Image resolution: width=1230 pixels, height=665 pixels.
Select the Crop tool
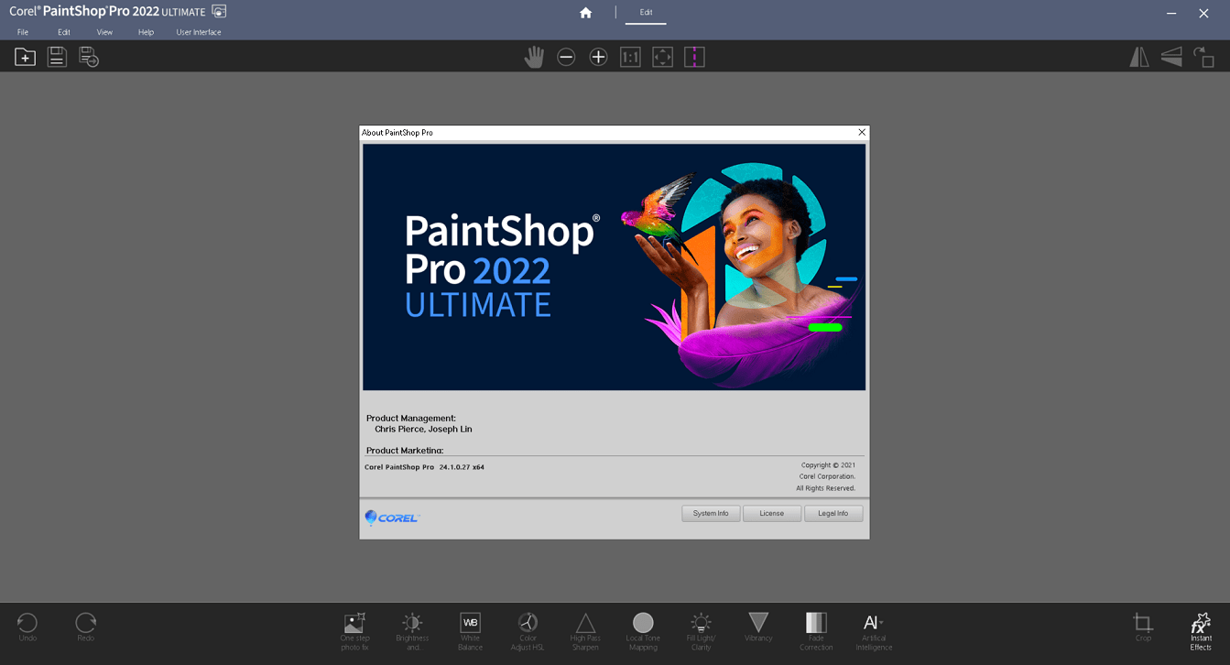point(1143,627)
